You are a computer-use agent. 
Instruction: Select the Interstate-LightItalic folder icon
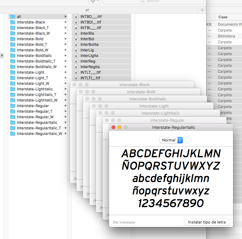tap(13, 89)
